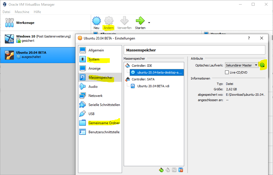Open the Audio settings category
The height and width of the screenshot is (175, 273).
point(93,87)
